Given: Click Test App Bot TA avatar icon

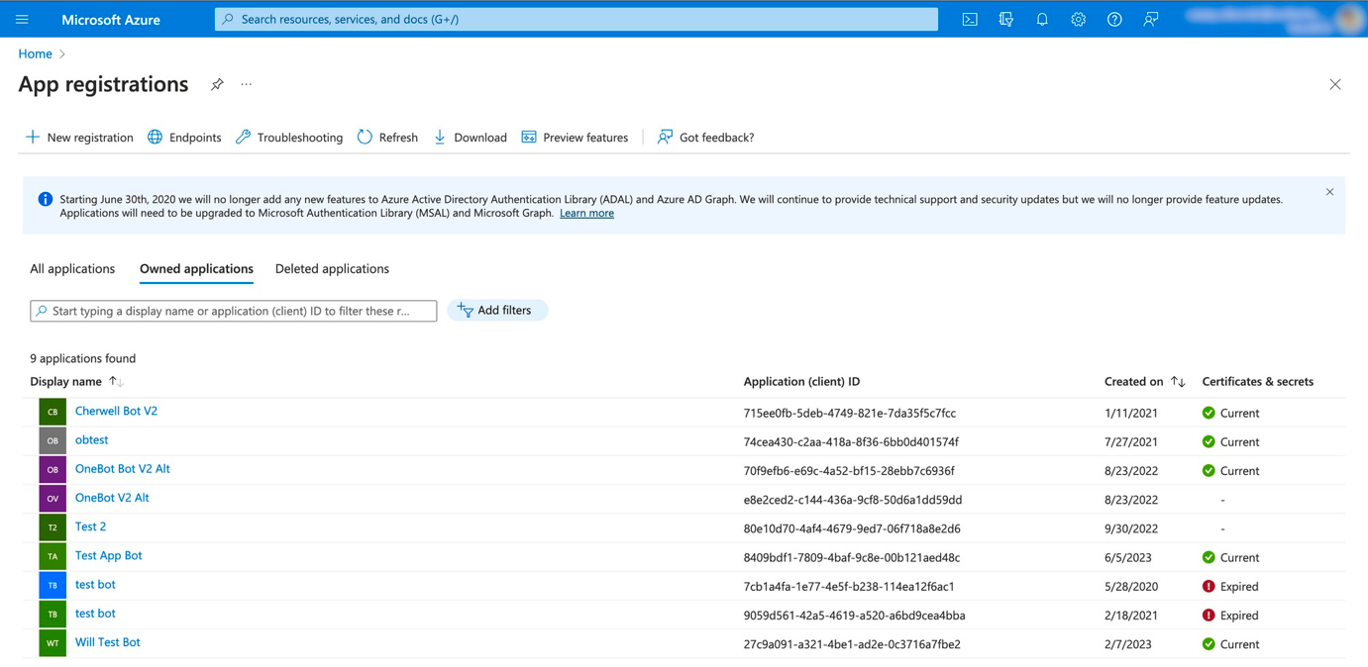Looking at the screenshot, I should [53, 556].
